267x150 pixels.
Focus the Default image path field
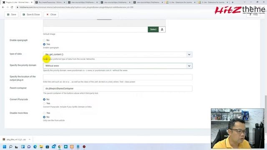click(x=96, y=30)
